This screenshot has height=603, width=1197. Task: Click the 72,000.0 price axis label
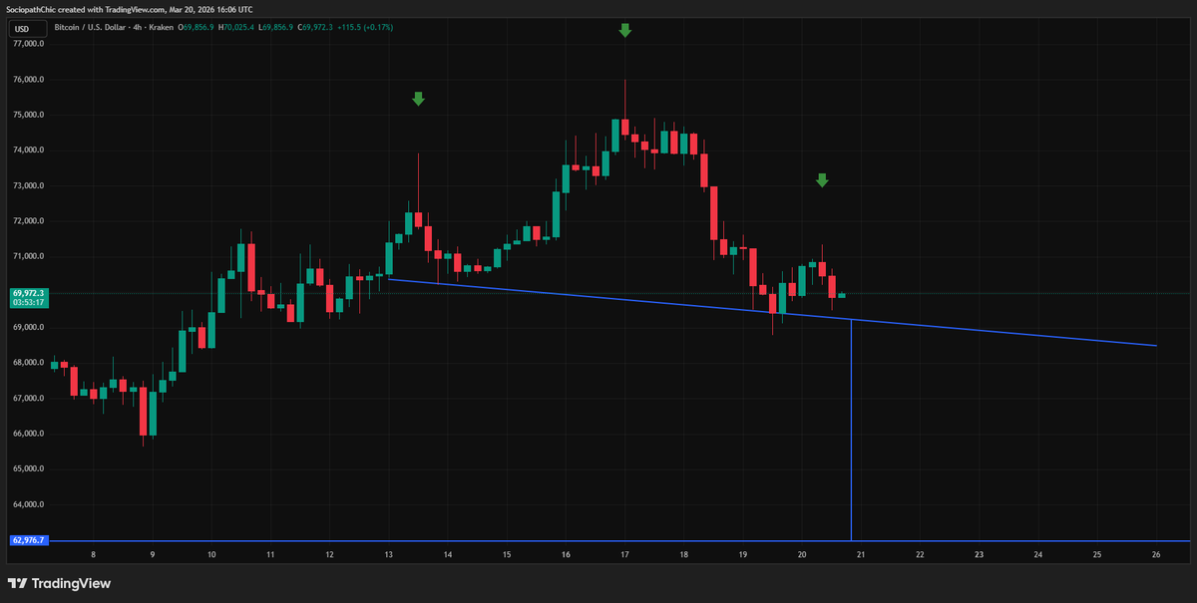coord(29,221)
